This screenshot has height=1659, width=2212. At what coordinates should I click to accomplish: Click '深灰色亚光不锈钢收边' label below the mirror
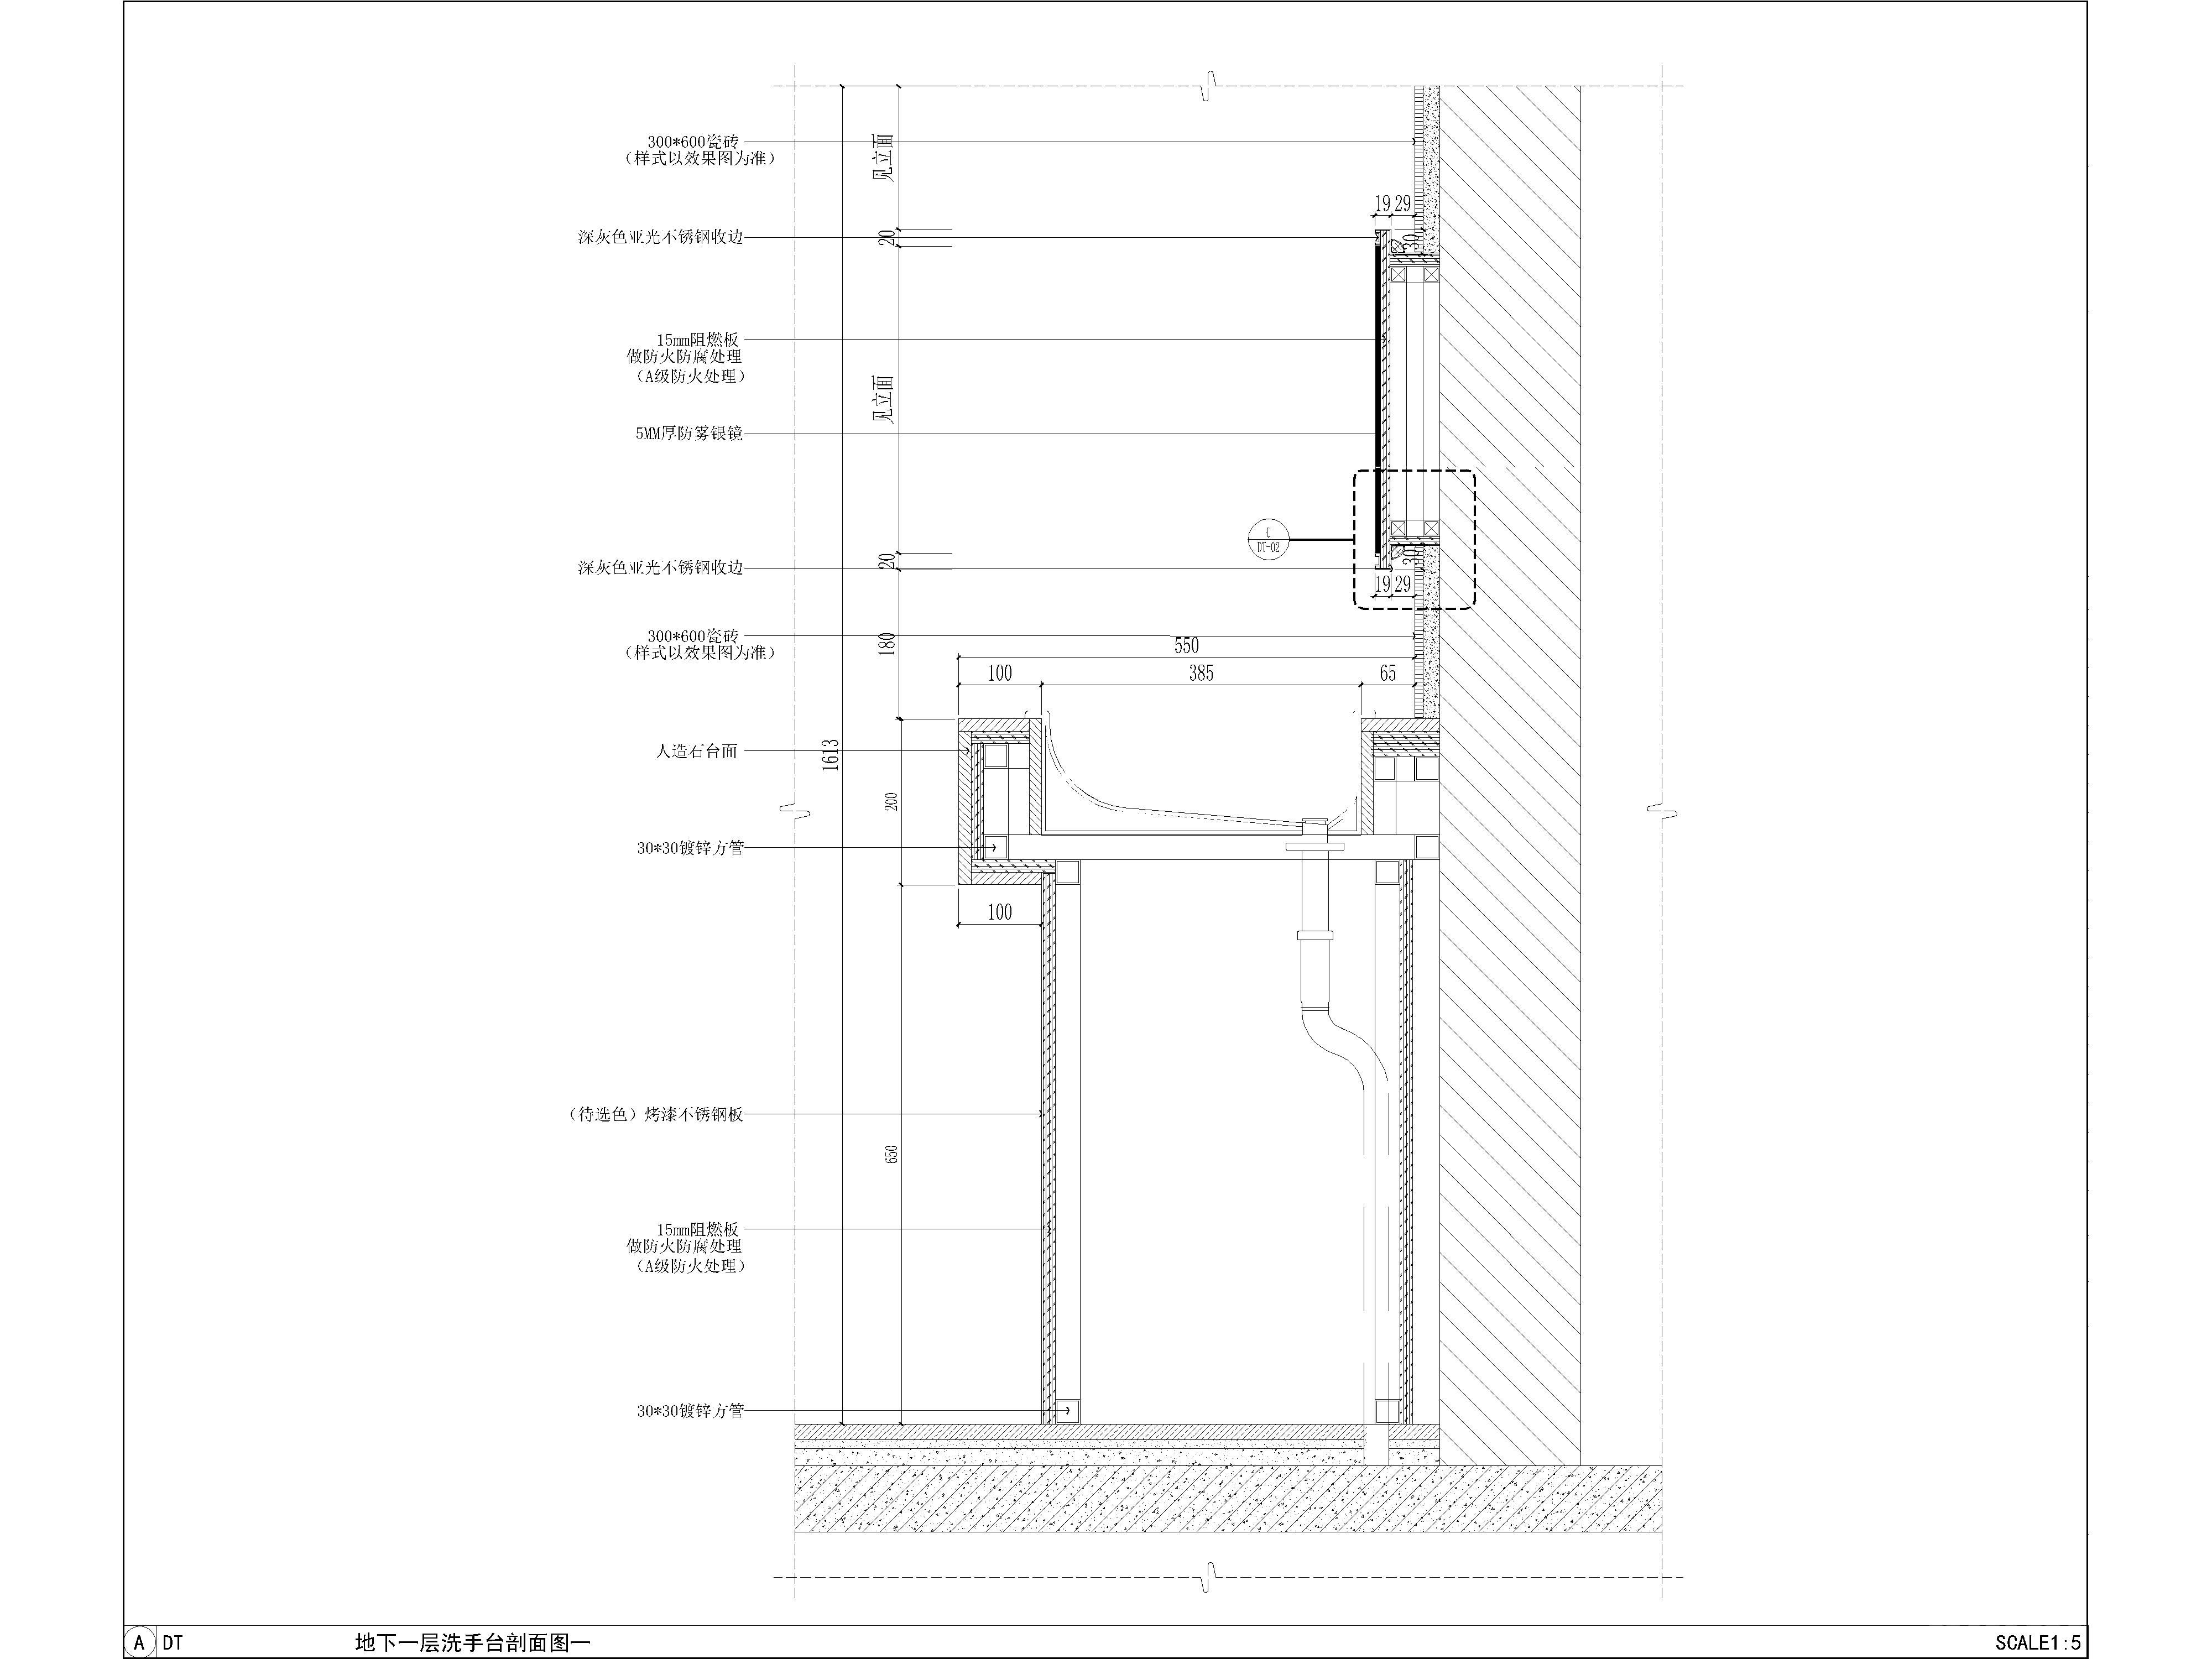(660, 568)
